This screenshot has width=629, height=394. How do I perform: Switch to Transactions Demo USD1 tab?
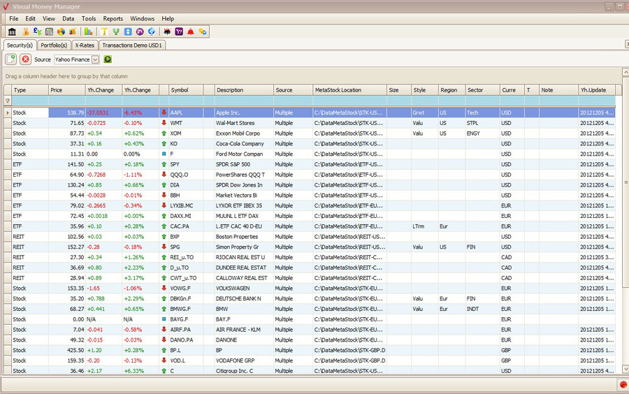(132, 45)
